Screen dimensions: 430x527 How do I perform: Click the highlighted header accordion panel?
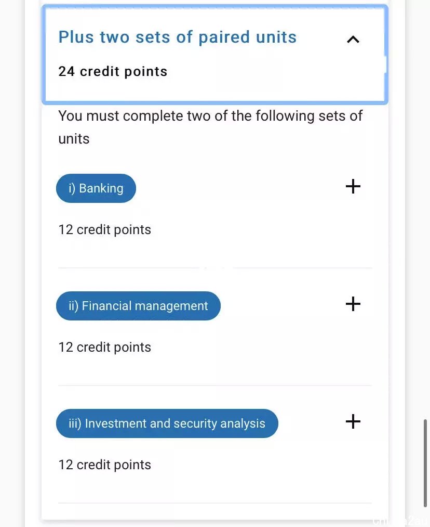[215, 55]
